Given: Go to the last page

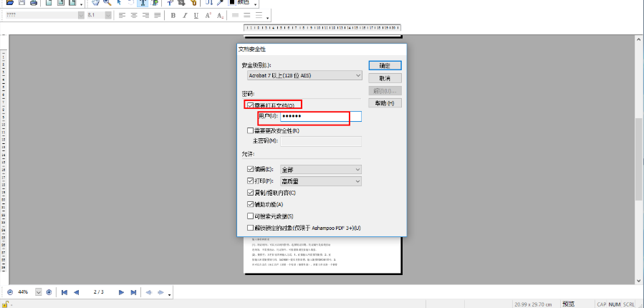Looking at the screenshot, I should [x=133, y=292].
